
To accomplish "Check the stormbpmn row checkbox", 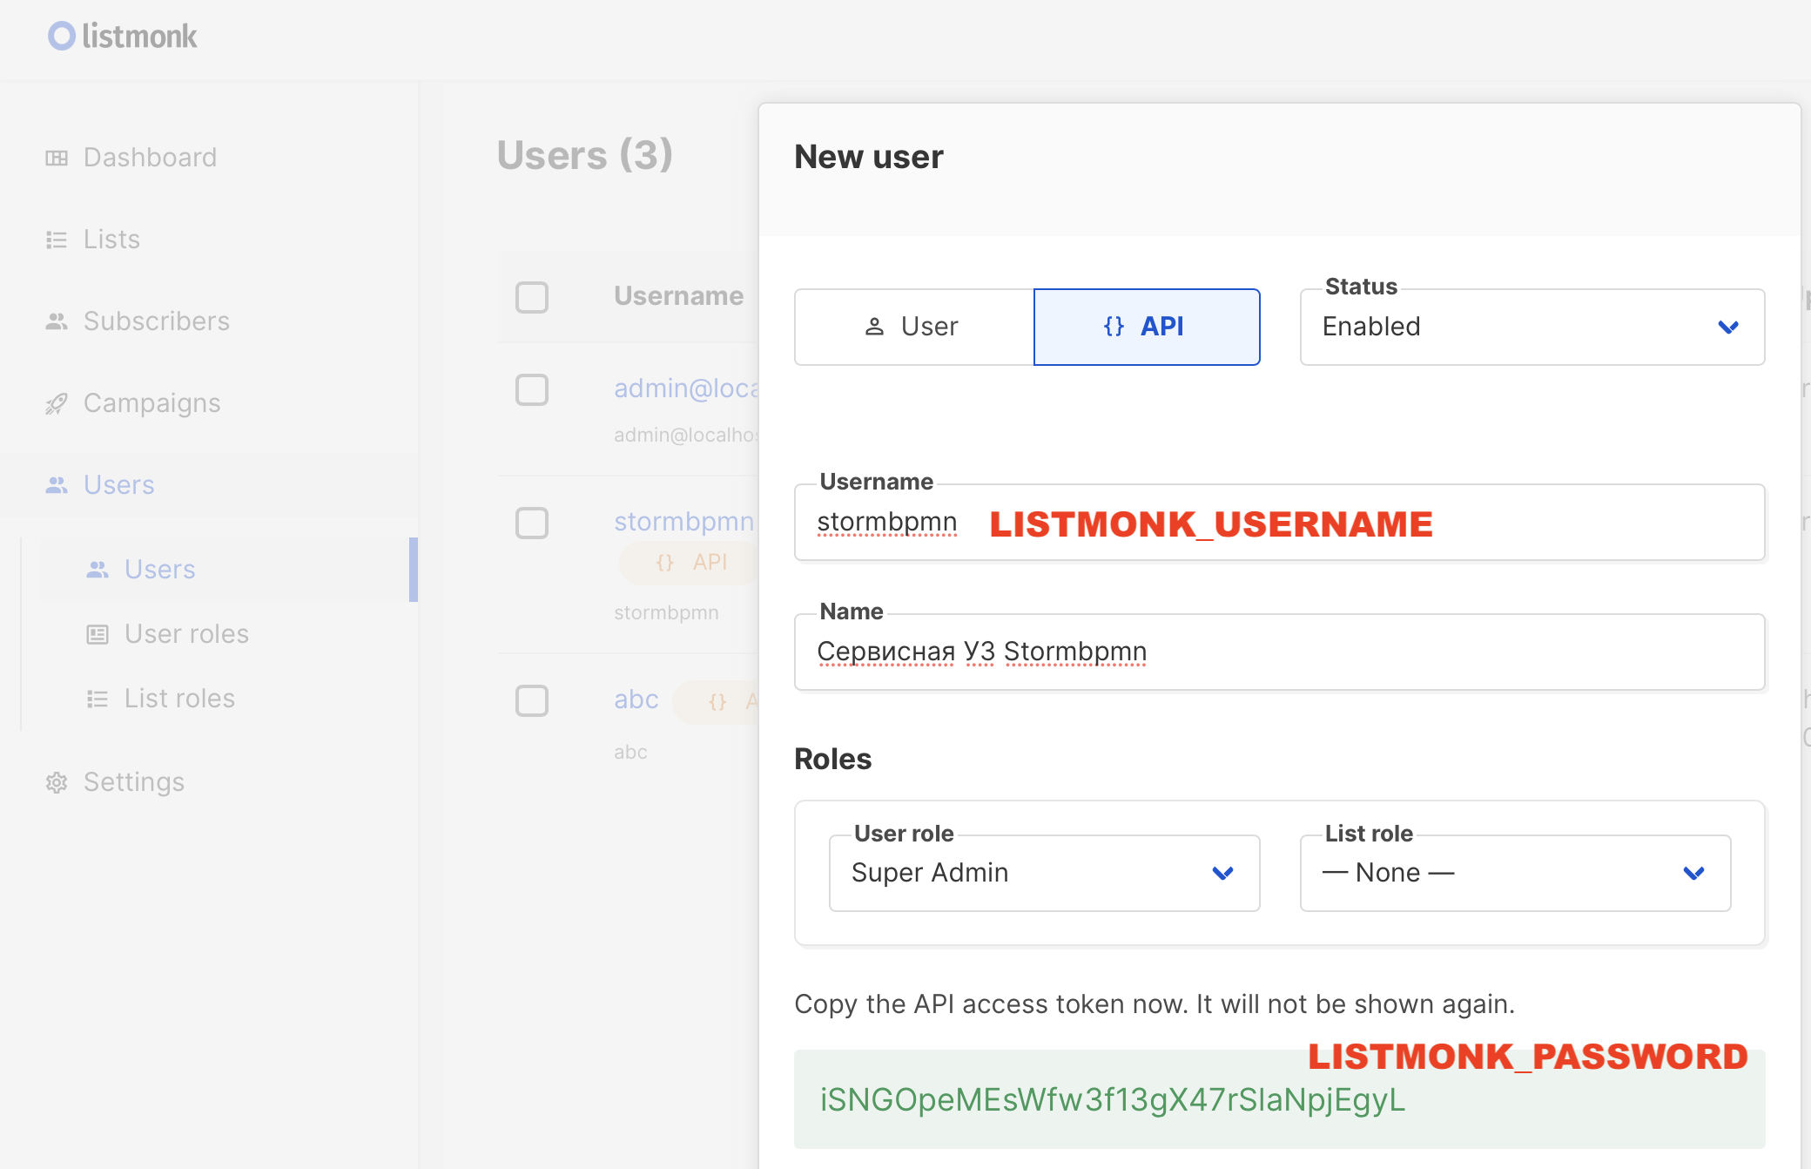I will [532, 523].
